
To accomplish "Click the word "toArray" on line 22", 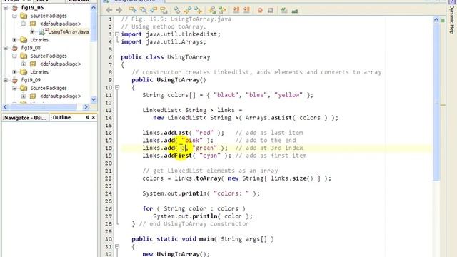I will (208, 178).
